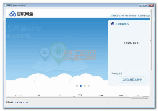
Task: Open the 官方贴吧 link
Action: pos(133,16)
